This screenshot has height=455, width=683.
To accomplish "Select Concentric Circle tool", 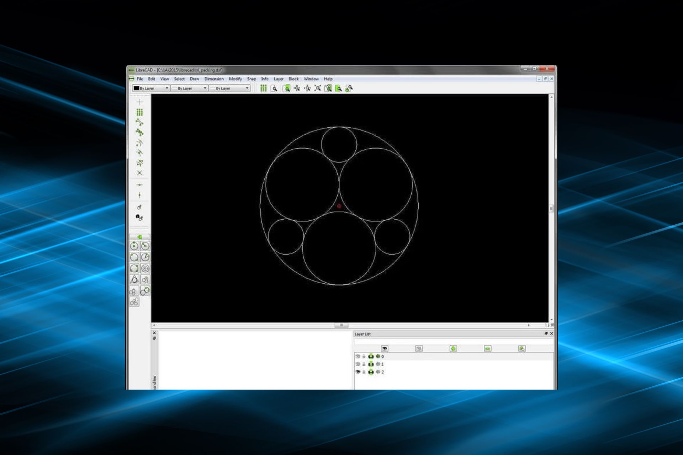I will point(145,268).
